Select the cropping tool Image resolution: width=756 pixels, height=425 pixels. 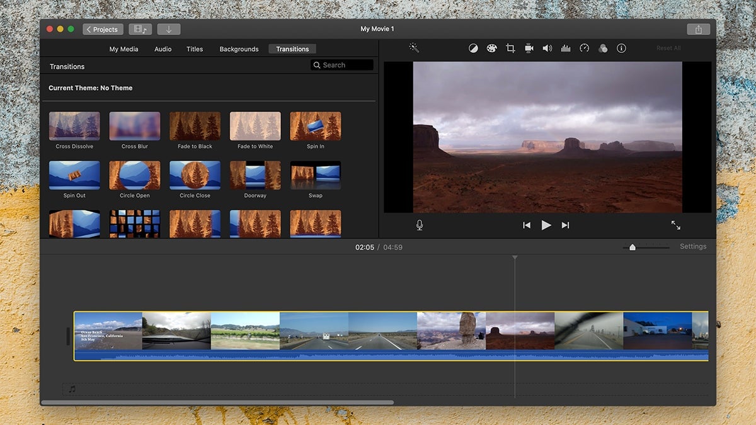pos(510,48)
